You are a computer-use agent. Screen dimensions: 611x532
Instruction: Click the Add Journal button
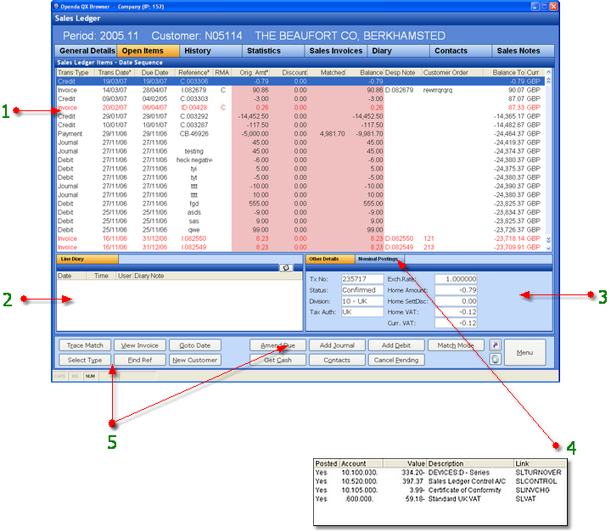click(x=337, y=345)
